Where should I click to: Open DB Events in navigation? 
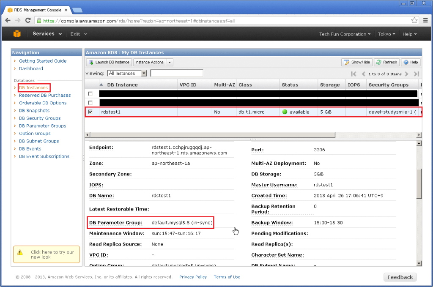(x=30, y=149)
